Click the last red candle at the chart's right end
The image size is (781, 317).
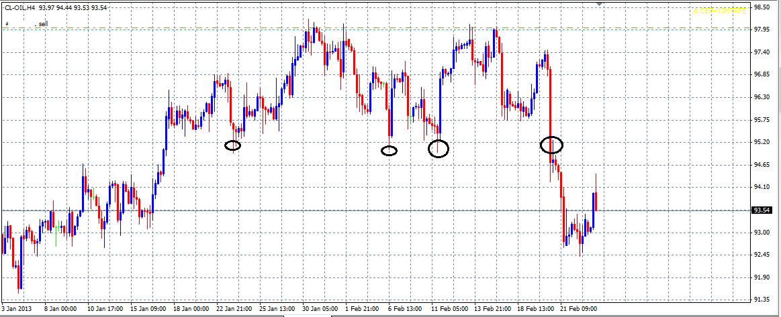595,201
